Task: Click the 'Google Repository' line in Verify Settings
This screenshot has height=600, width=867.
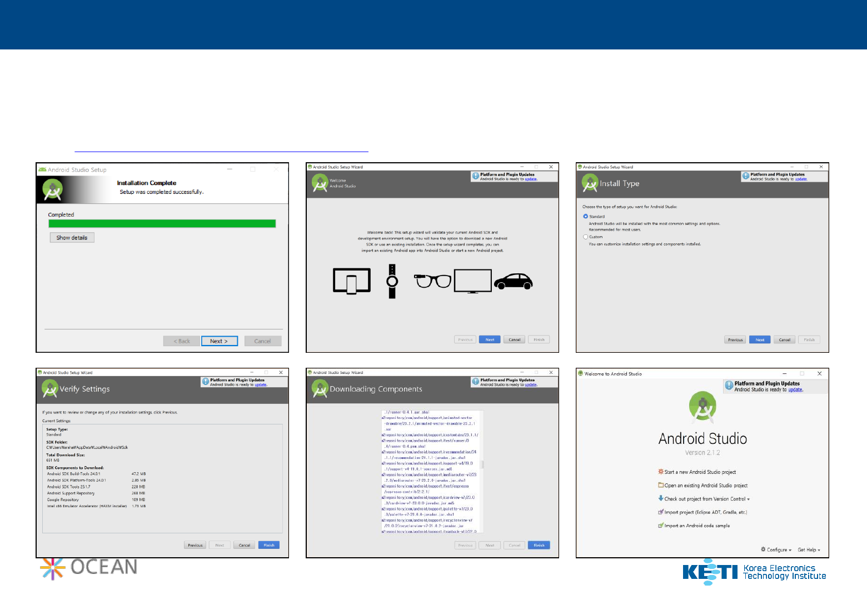Action: click(96, 499)
